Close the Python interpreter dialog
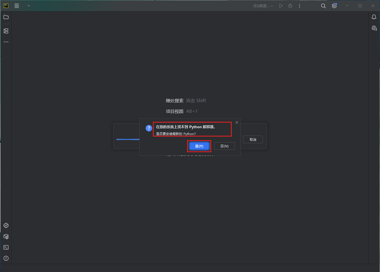 pos(237,122)
